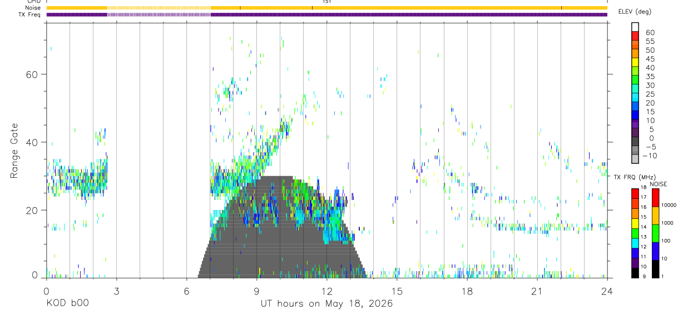The height and width of the screenshot is (315, 683).
Task: Click the 'NOISE' legend title
Action: coord(658,184)
